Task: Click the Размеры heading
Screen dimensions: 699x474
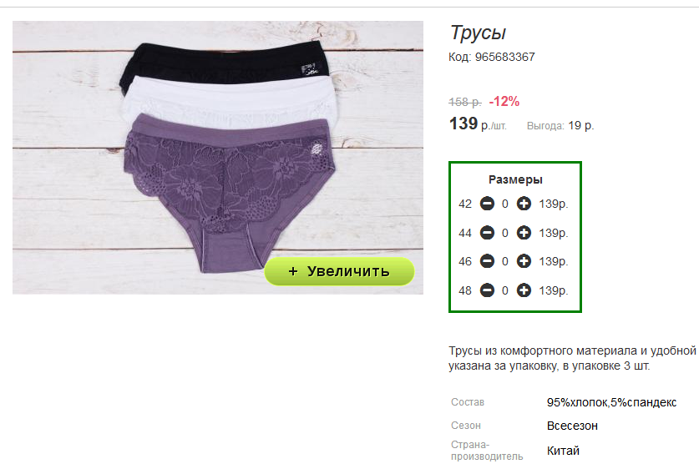Action: click(x=515, y=179)
